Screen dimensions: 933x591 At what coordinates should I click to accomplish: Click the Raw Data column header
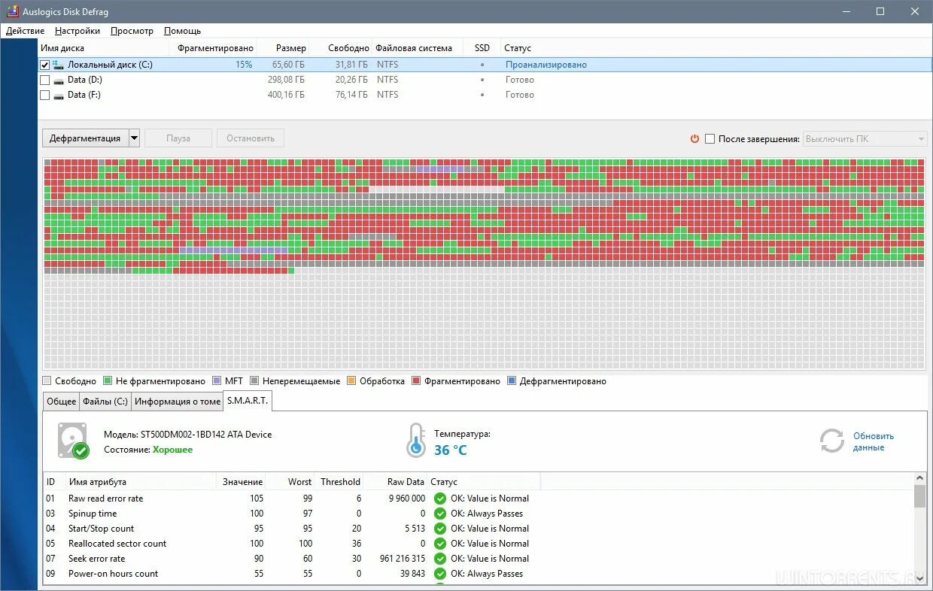tap(396, 482)
